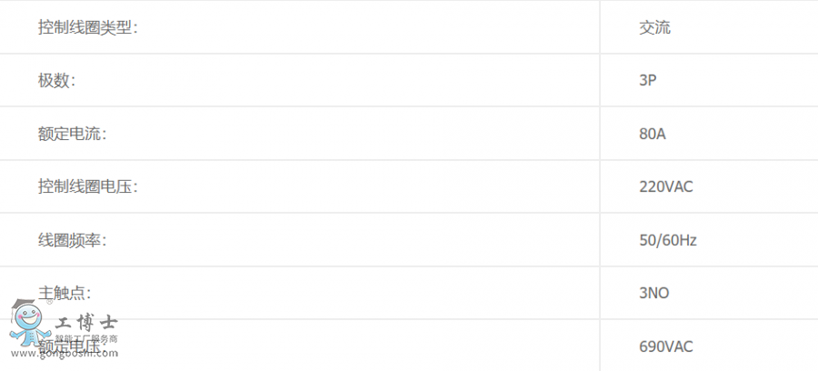Click the vertical divider between table columns
The width and height of the screenshot is (818, 371).
600,185
